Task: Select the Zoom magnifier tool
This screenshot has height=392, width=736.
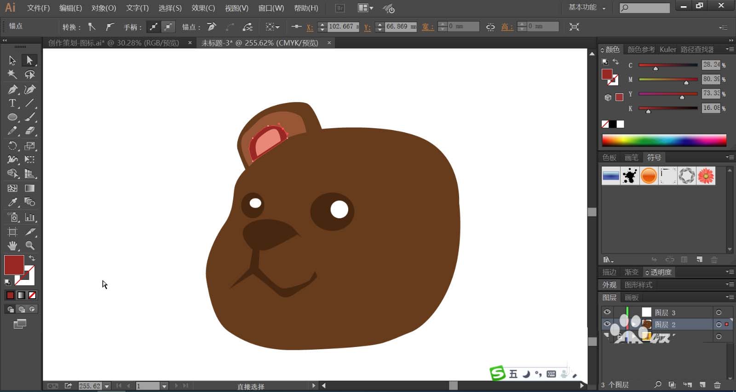Action: tap(30, 245)
